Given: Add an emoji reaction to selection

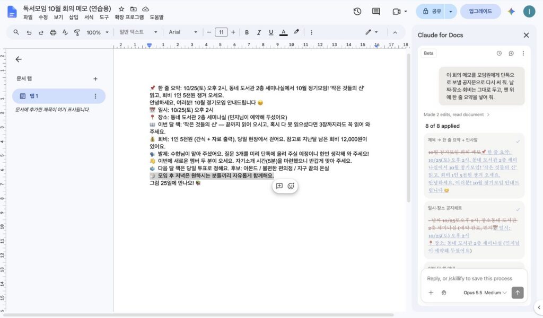Looking at the screenshot, I should tap(291, 186).
